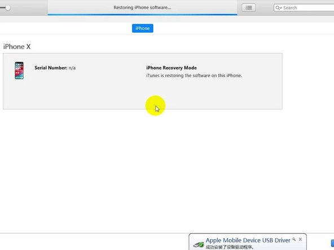Screen dimensions: 334x250
Task: Open the list view button in toolbar
Action: (x=249, y=8)
